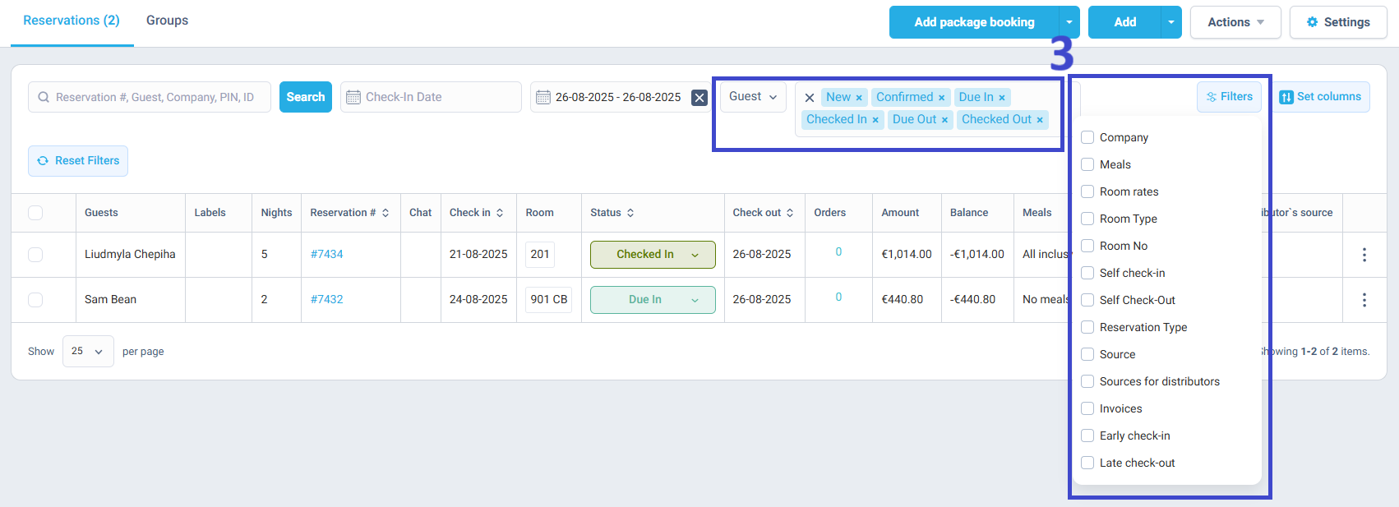Switch to the Groups tab
This screenshot has width=1399, height=507.
[x=167, y=21]
